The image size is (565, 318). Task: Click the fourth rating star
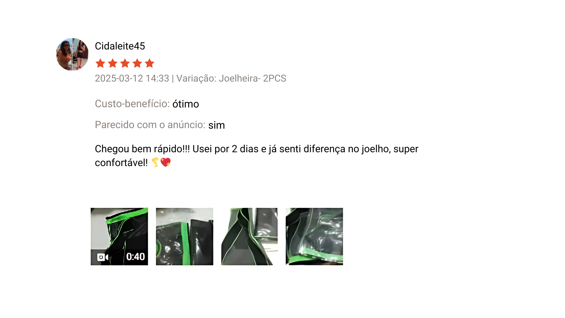pyautogui.click(x=137, y=63)
